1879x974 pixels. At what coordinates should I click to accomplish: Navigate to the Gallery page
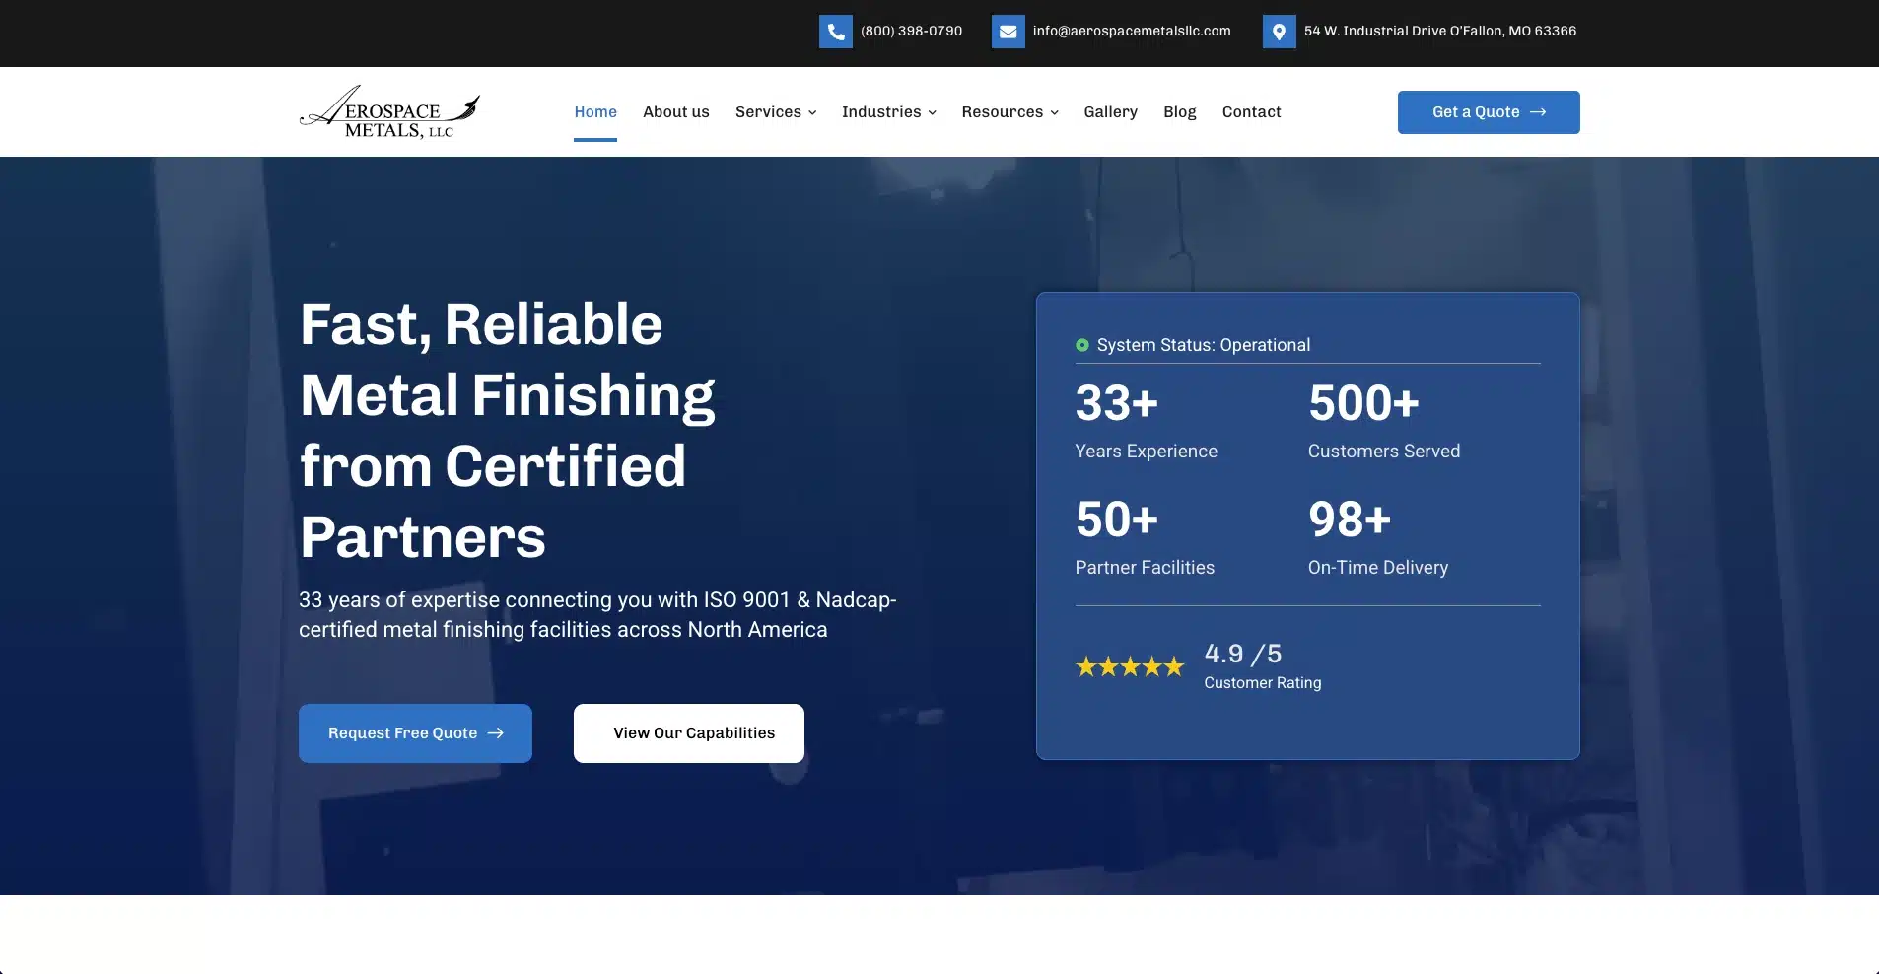(1110, 112)
